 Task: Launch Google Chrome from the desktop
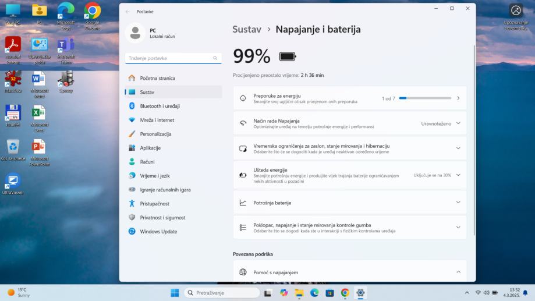pos(92,16)
